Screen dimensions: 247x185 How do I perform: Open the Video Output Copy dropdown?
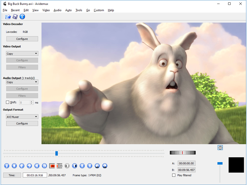(22, 53)
